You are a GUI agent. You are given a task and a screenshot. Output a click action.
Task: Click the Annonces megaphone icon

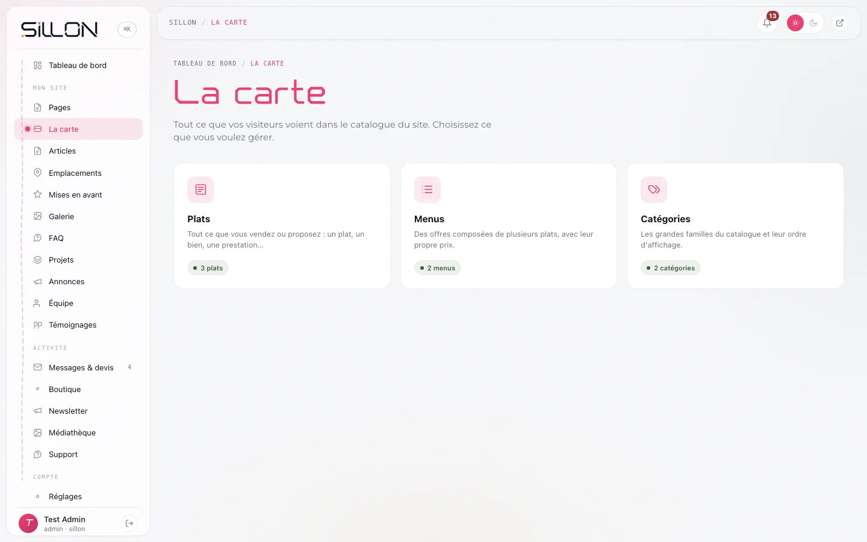[37, 281]
